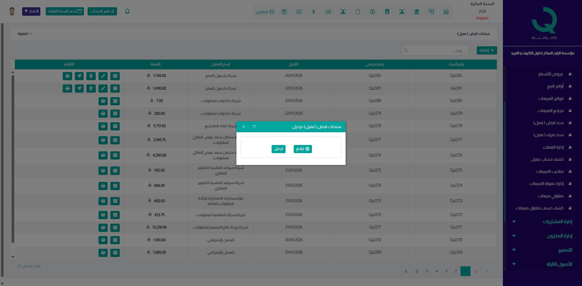582x286 pixels.
Task: Go to page 3 in pagination
Action: coord(446,271)
